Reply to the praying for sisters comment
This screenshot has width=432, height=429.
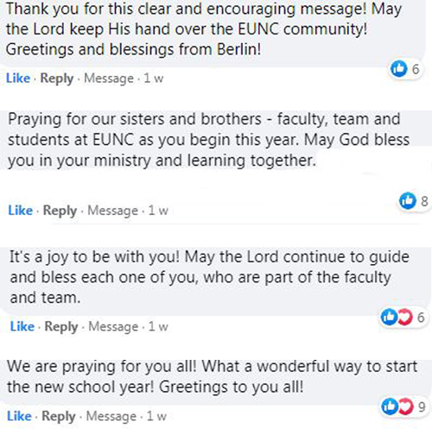60,211
